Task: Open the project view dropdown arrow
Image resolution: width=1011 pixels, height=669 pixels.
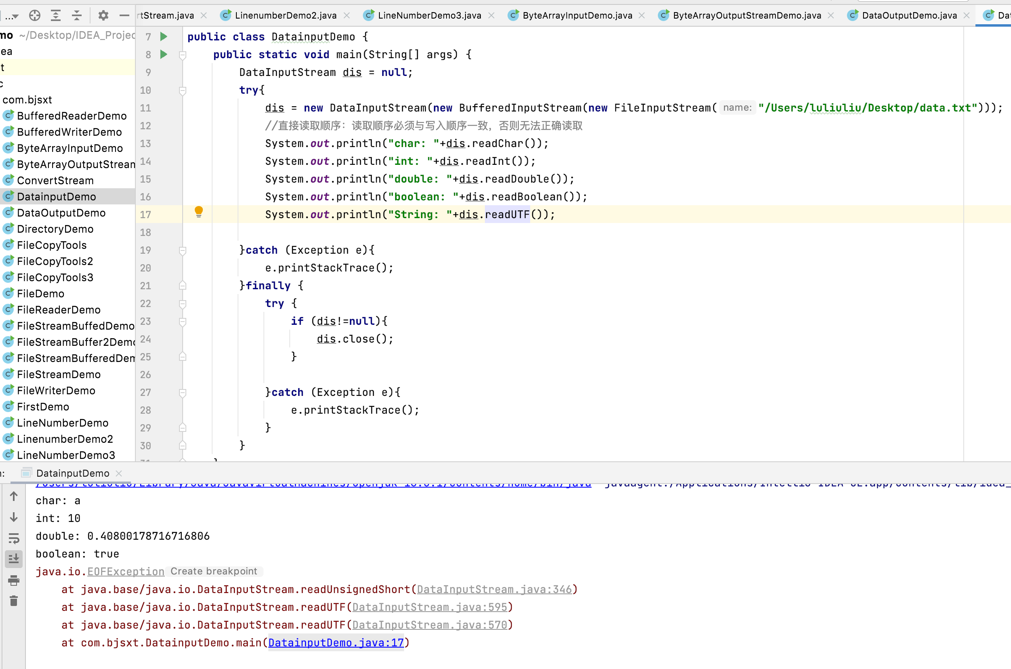Action: point(15,17)
